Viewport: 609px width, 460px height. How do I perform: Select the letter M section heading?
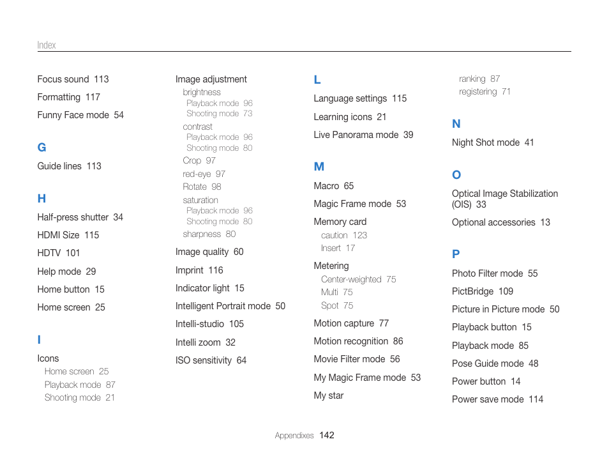click(x=319, y=167)
